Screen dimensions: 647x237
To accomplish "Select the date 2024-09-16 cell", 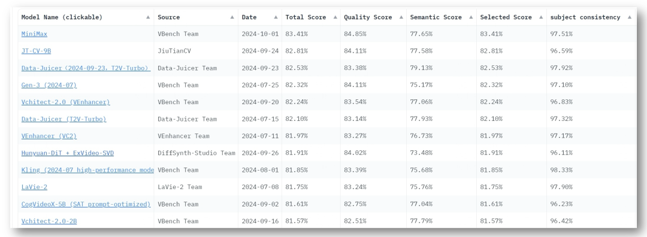I will click(260, 221).
